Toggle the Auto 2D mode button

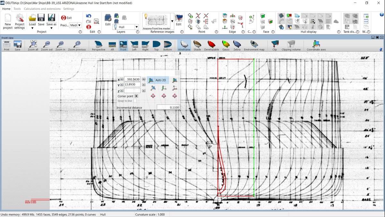point(158,80)
